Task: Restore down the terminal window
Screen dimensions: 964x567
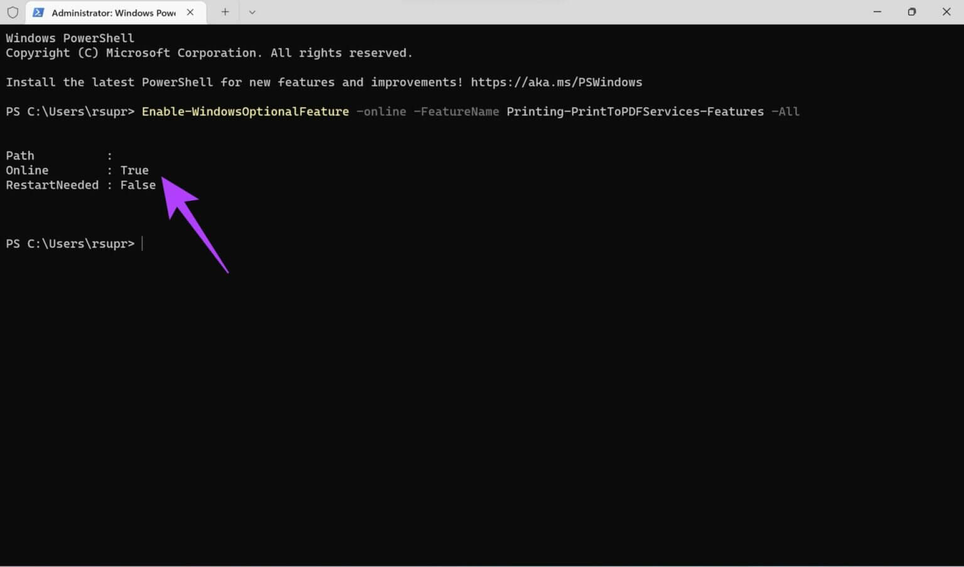Action: tap(912, 12)
